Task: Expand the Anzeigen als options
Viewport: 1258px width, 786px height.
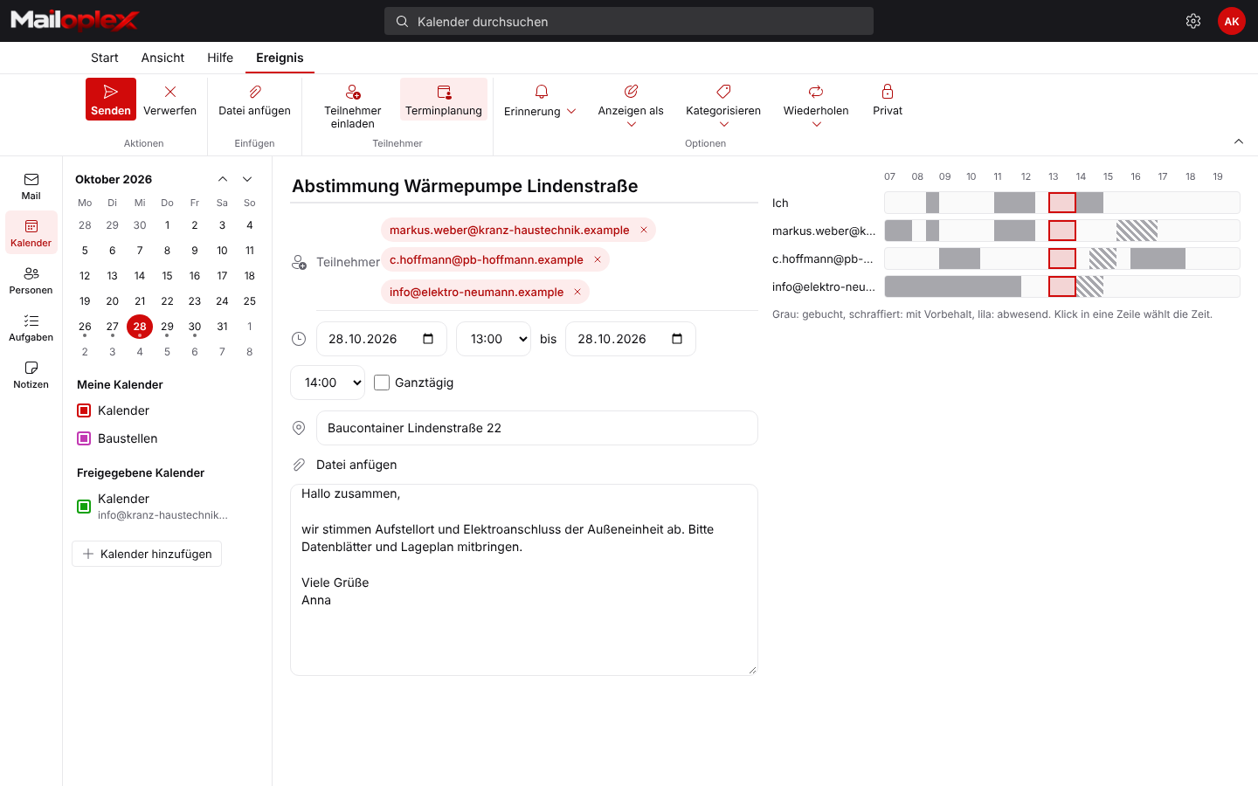Action: (x=631, y=106)
